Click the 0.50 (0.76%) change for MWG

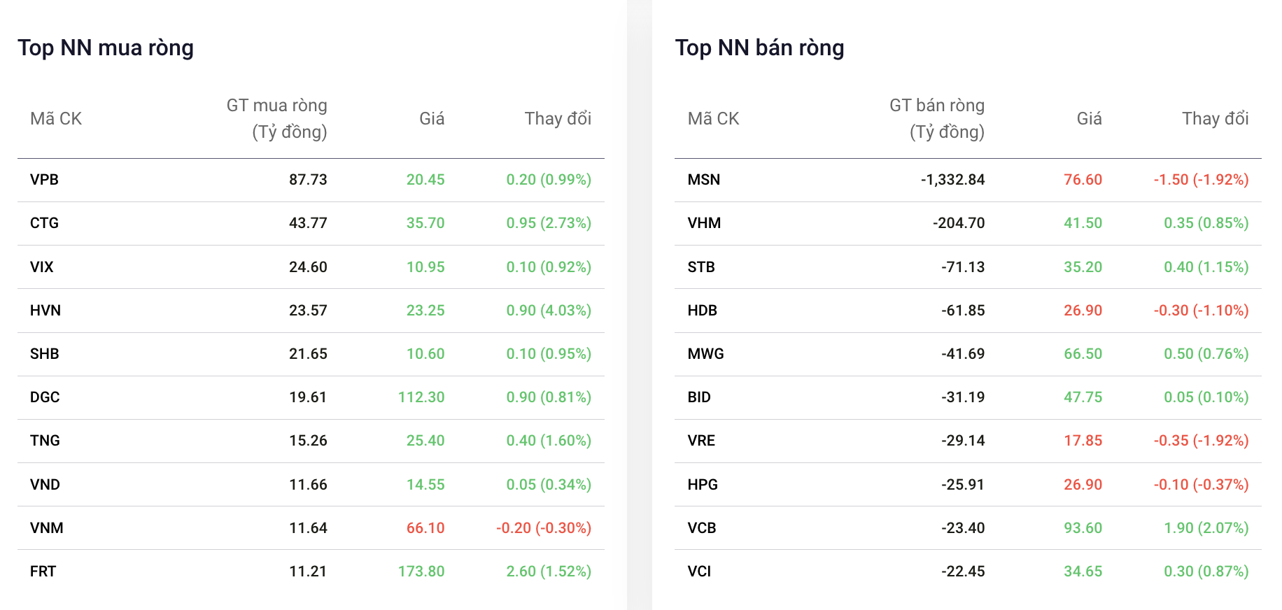(x=1206, y=354)
